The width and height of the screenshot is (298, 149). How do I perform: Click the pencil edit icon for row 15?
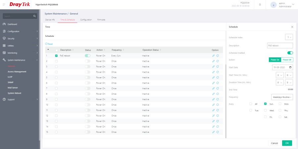(213, 132)
